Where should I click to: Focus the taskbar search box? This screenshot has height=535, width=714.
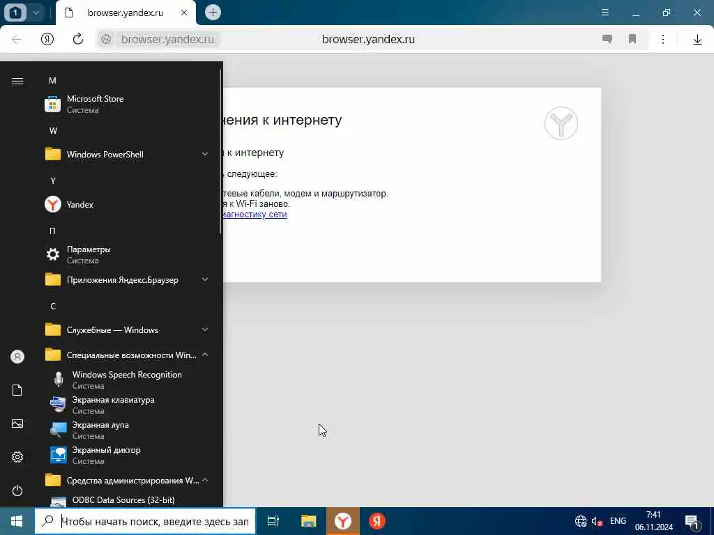pos(145,521)
